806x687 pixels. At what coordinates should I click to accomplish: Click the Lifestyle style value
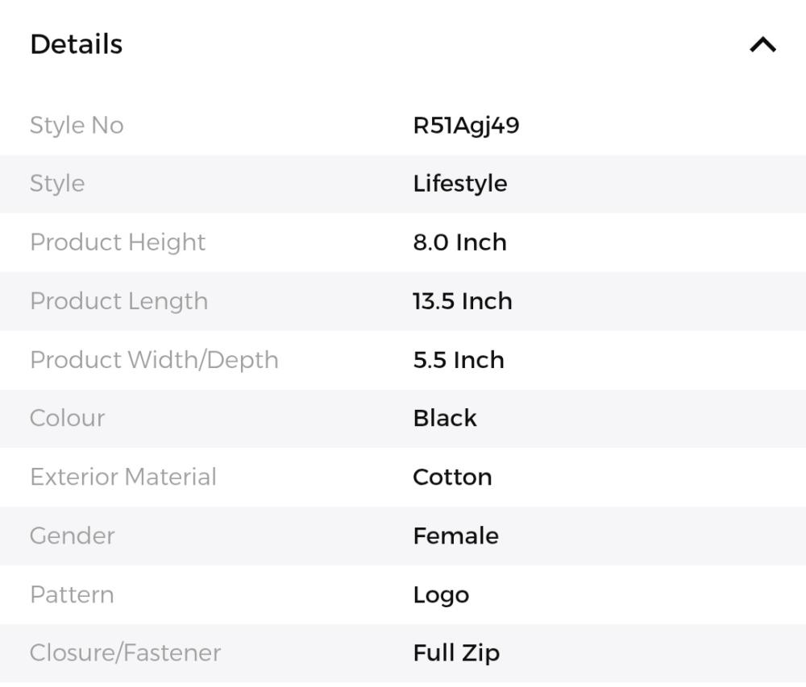click(459, 184)
